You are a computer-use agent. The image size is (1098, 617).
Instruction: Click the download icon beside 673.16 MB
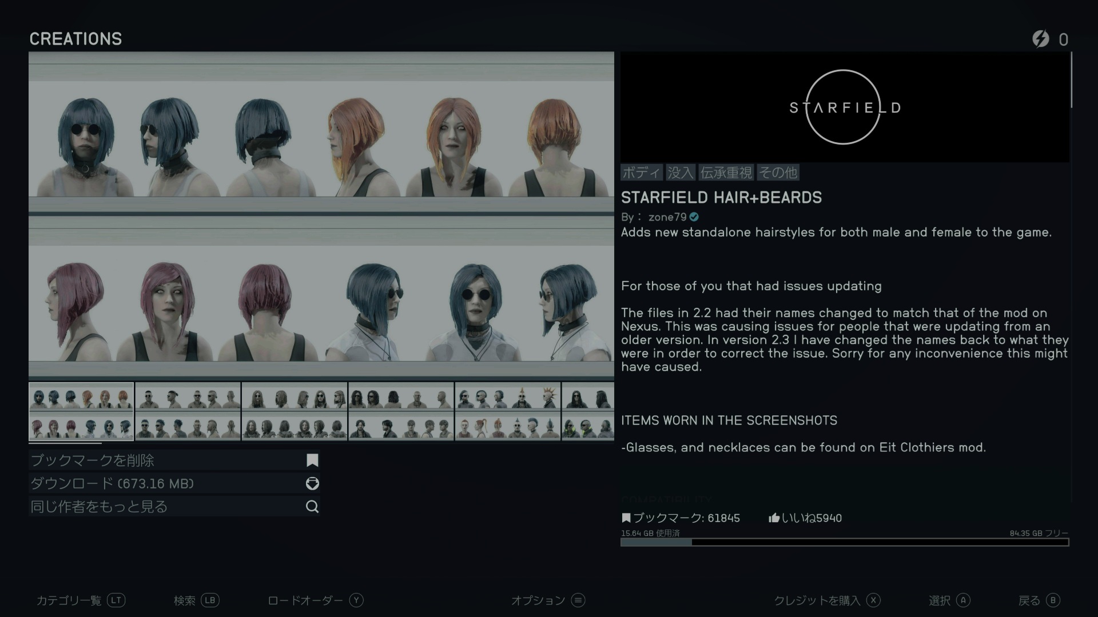click(x=312, y=483)
